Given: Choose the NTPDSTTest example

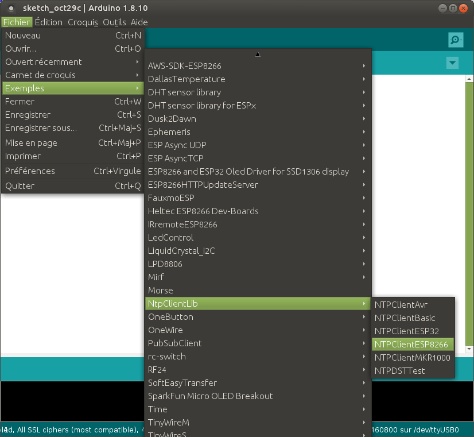Looking at the screenshot, I should [399, 371].
